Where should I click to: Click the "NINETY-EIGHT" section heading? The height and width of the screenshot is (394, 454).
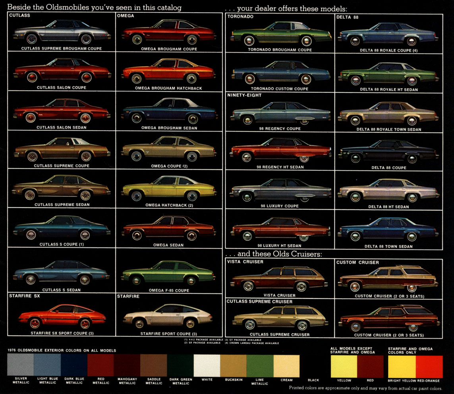point(244,95)
